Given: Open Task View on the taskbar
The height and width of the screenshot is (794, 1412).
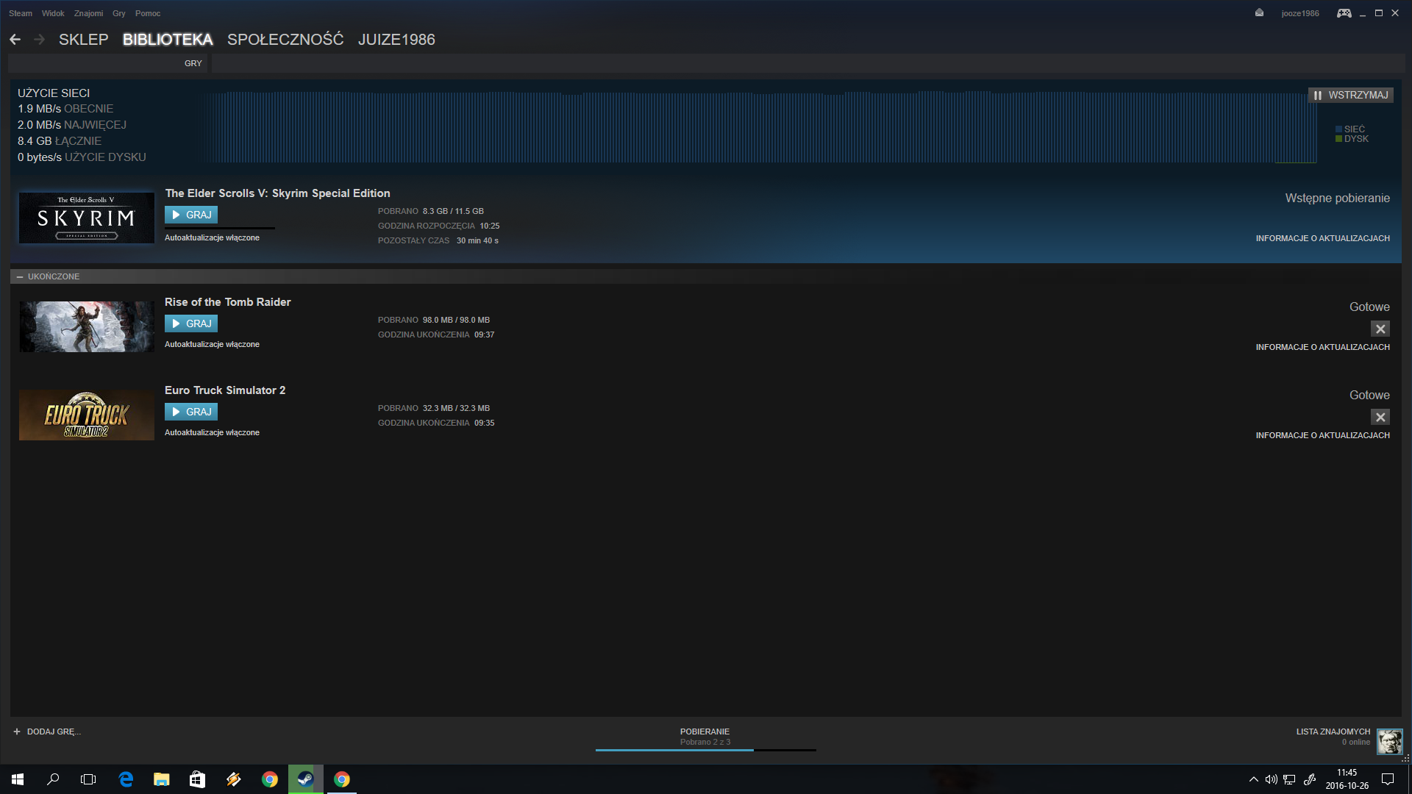Looking at the screenshot, I should tap(88, 779).
